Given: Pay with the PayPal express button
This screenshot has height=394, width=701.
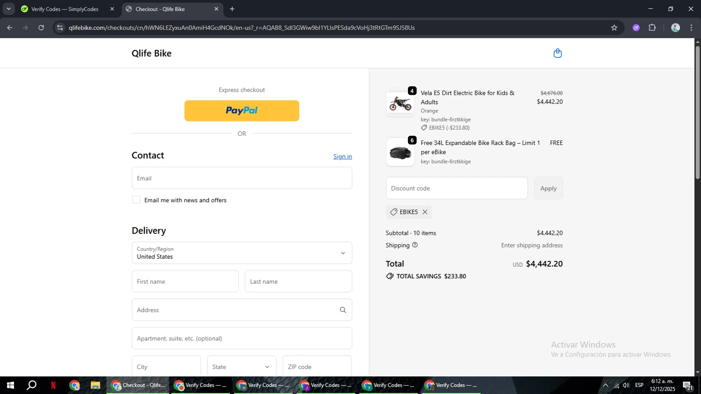Looking at the screenshot, I should click(242, 111).
